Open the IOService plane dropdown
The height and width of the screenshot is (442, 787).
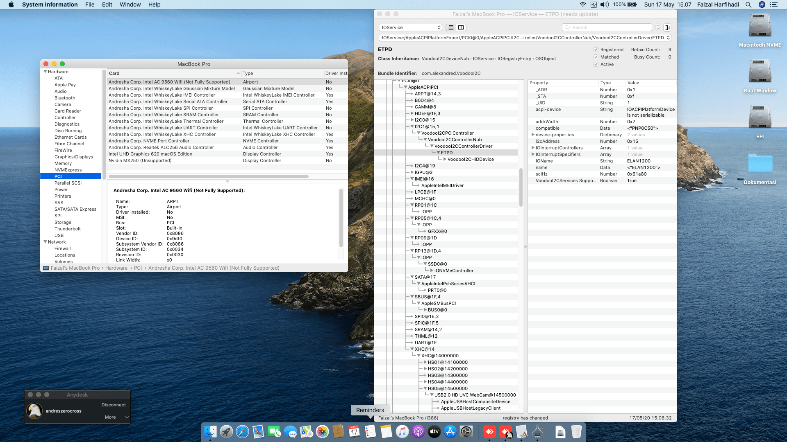point(410,27)
